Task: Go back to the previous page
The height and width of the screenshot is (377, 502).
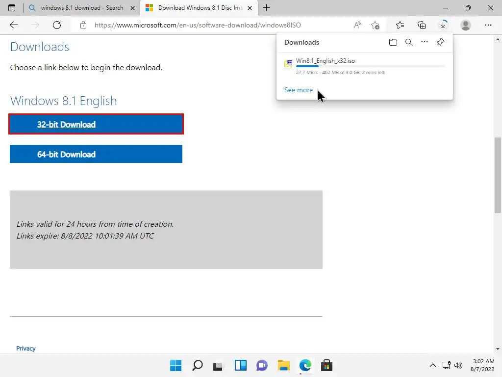Action: pyautogui.click(x=13, y=25)
